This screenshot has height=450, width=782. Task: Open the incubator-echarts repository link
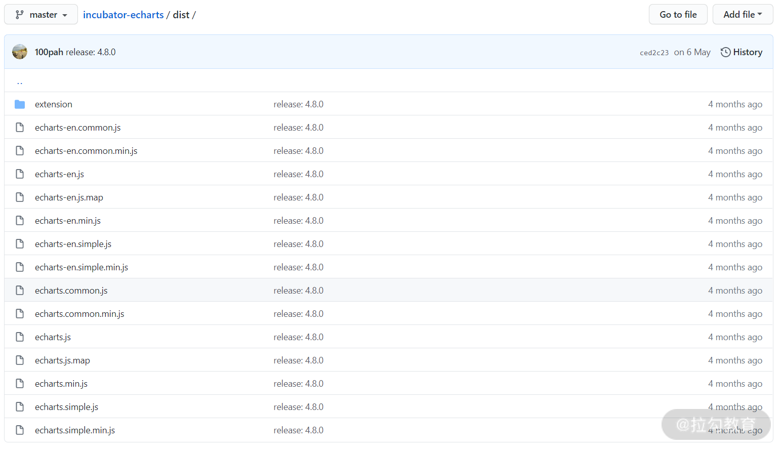(x=123, y=15)
